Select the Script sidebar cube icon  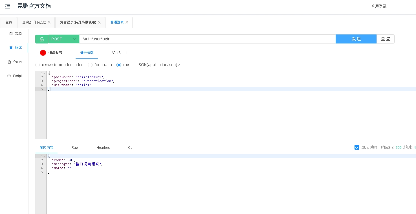9,76
